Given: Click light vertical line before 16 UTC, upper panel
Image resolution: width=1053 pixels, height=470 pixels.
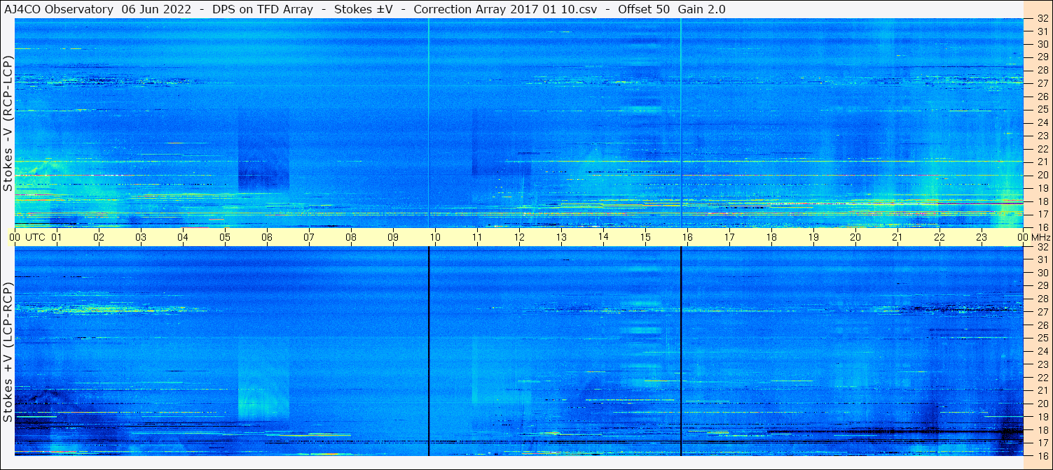Looking at the screenshot, I should (680, 123).
